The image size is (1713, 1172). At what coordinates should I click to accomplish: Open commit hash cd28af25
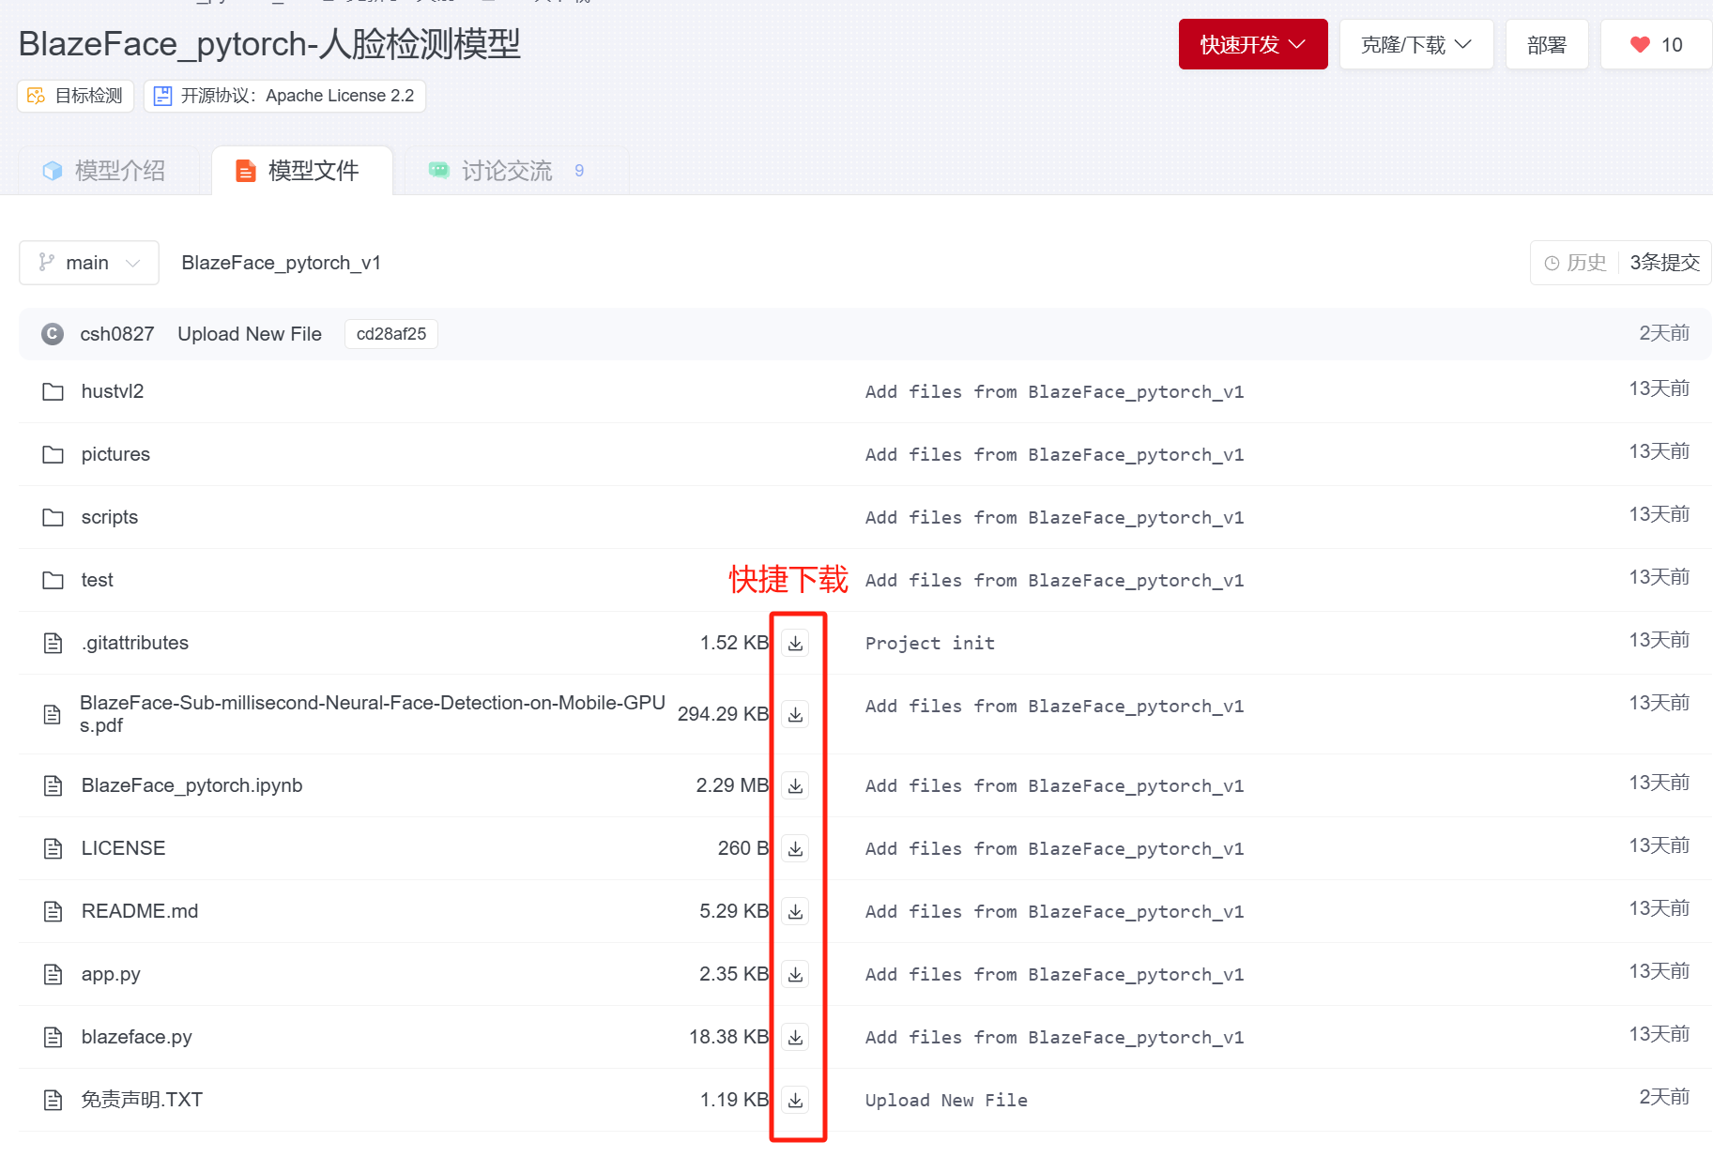[x=390, y=334]
